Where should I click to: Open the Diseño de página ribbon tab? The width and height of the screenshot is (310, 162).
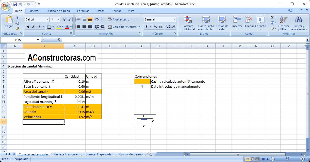58,11
